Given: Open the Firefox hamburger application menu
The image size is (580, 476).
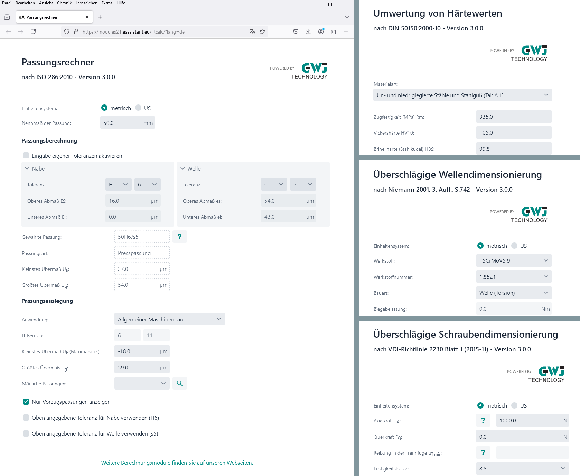Looking at the screenshot, I should click(x=345, y=31).
